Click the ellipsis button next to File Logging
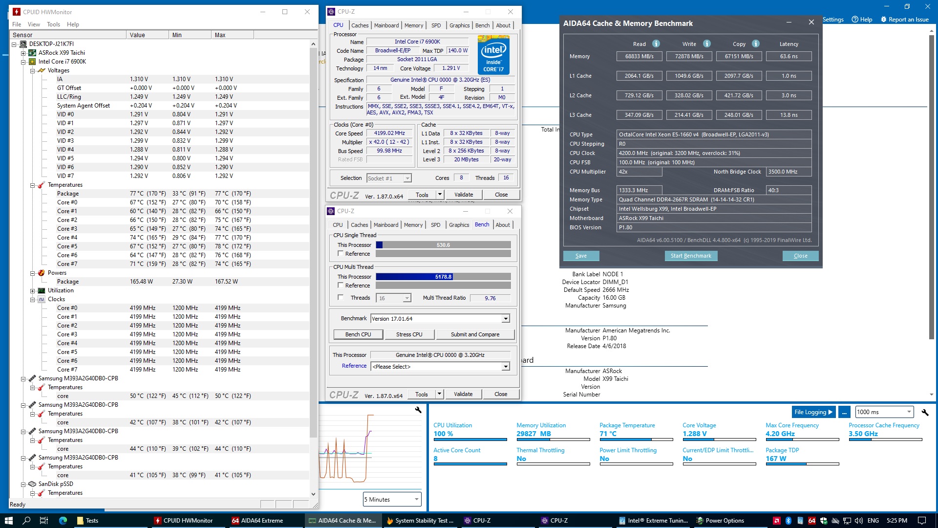 tap(844, 412)
